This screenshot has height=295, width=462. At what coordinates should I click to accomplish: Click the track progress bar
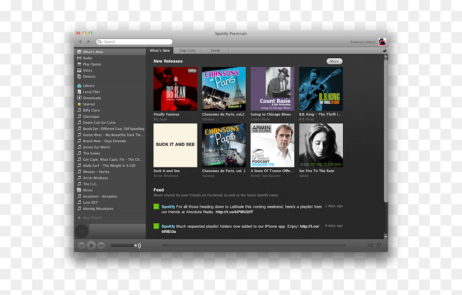click(x=254, y=246)
